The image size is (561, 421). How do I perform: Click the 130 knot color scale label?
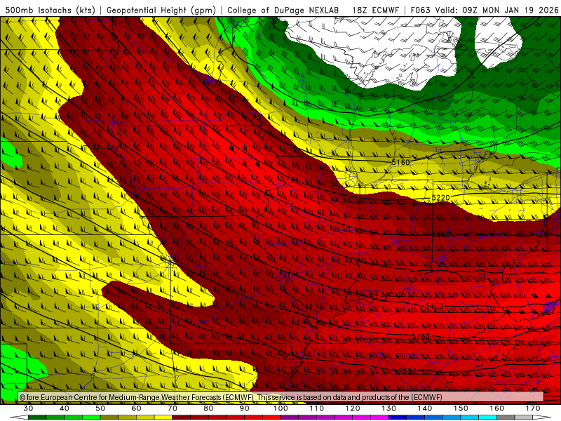coord(389,408)
